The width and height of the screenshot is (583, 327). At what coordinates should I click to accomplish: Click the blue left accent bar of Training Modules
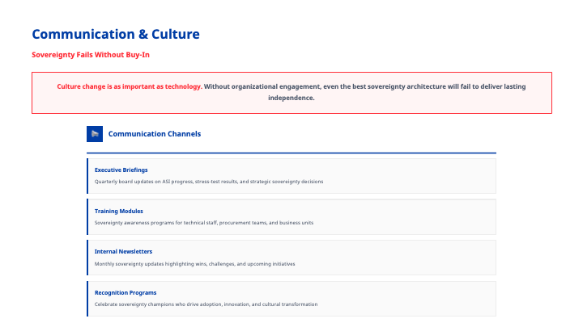point(87,216)
